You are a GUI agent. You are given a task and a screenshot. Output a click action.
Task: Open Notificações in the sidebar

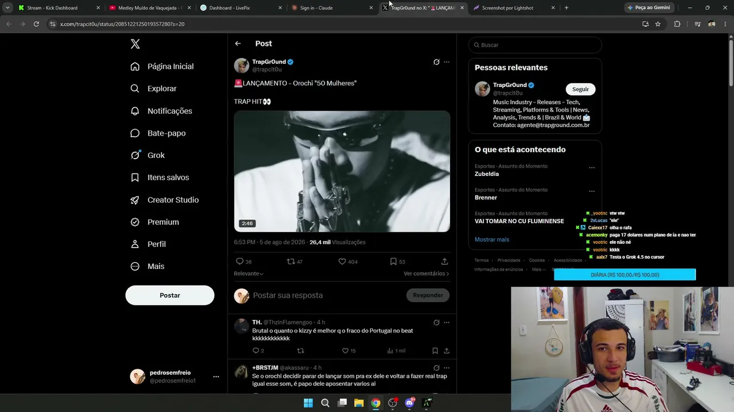tap(162, 111)
